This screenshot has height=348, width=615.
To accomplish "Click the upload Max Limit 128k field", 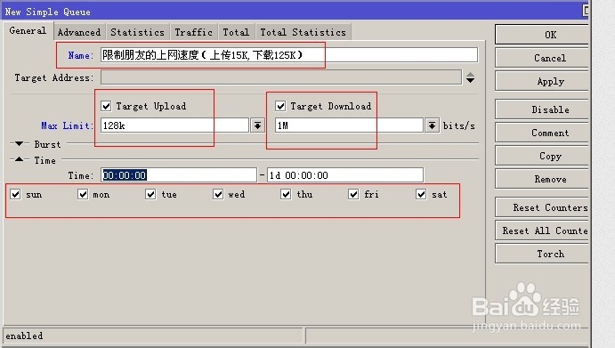I will [x=175, y=125].
